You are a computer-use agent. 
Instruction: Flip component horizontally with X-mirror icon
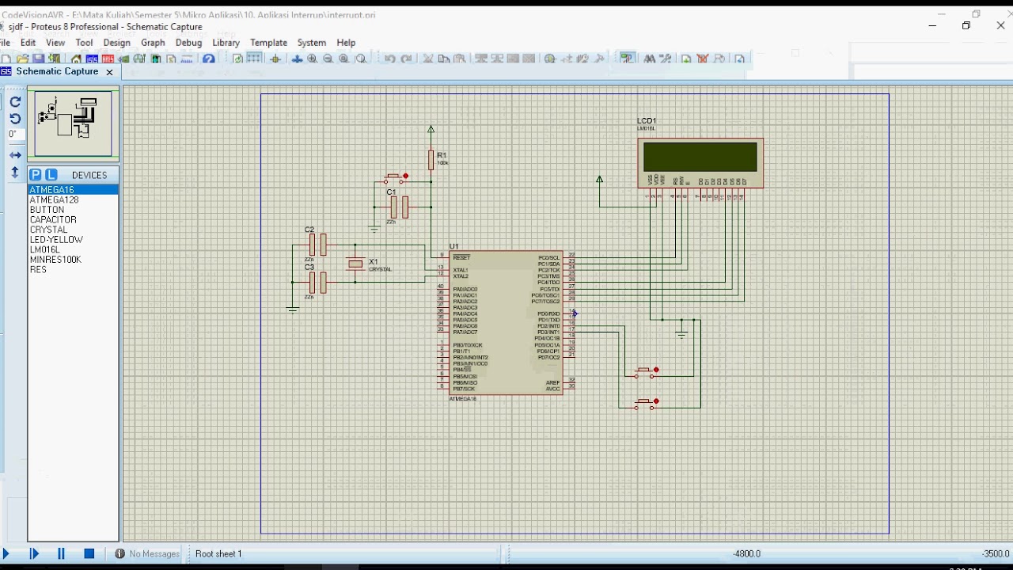pyautogui.click(x=15, y=155)
